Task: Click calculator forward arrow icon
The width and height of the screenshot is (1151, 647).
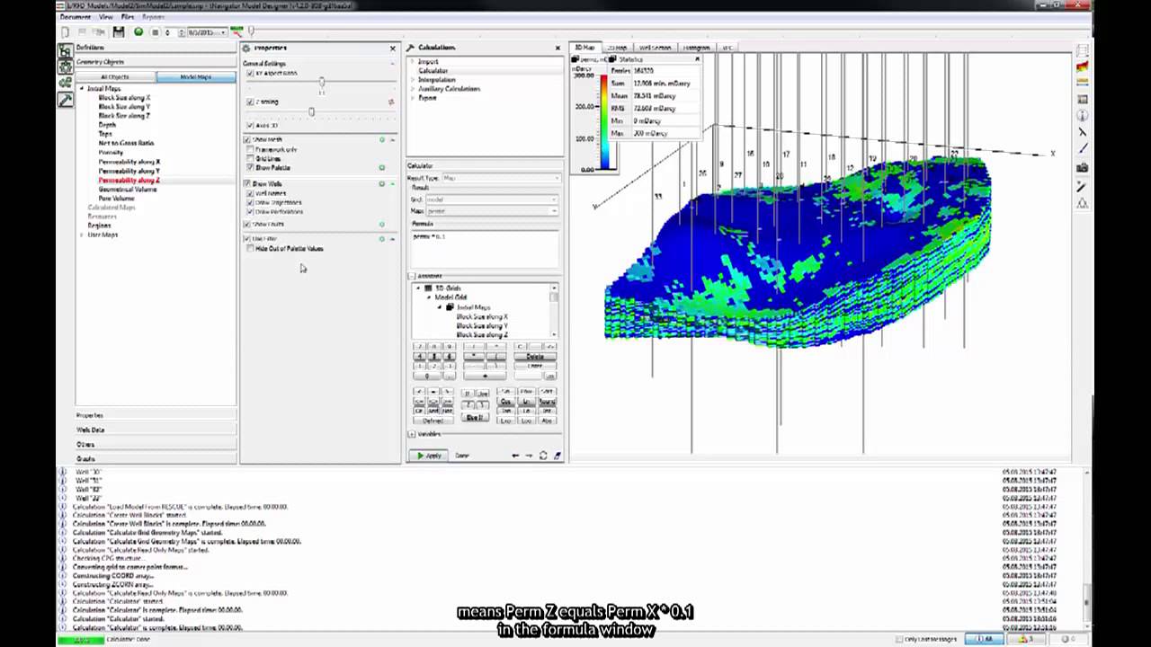Action: [x=529, y=456]
